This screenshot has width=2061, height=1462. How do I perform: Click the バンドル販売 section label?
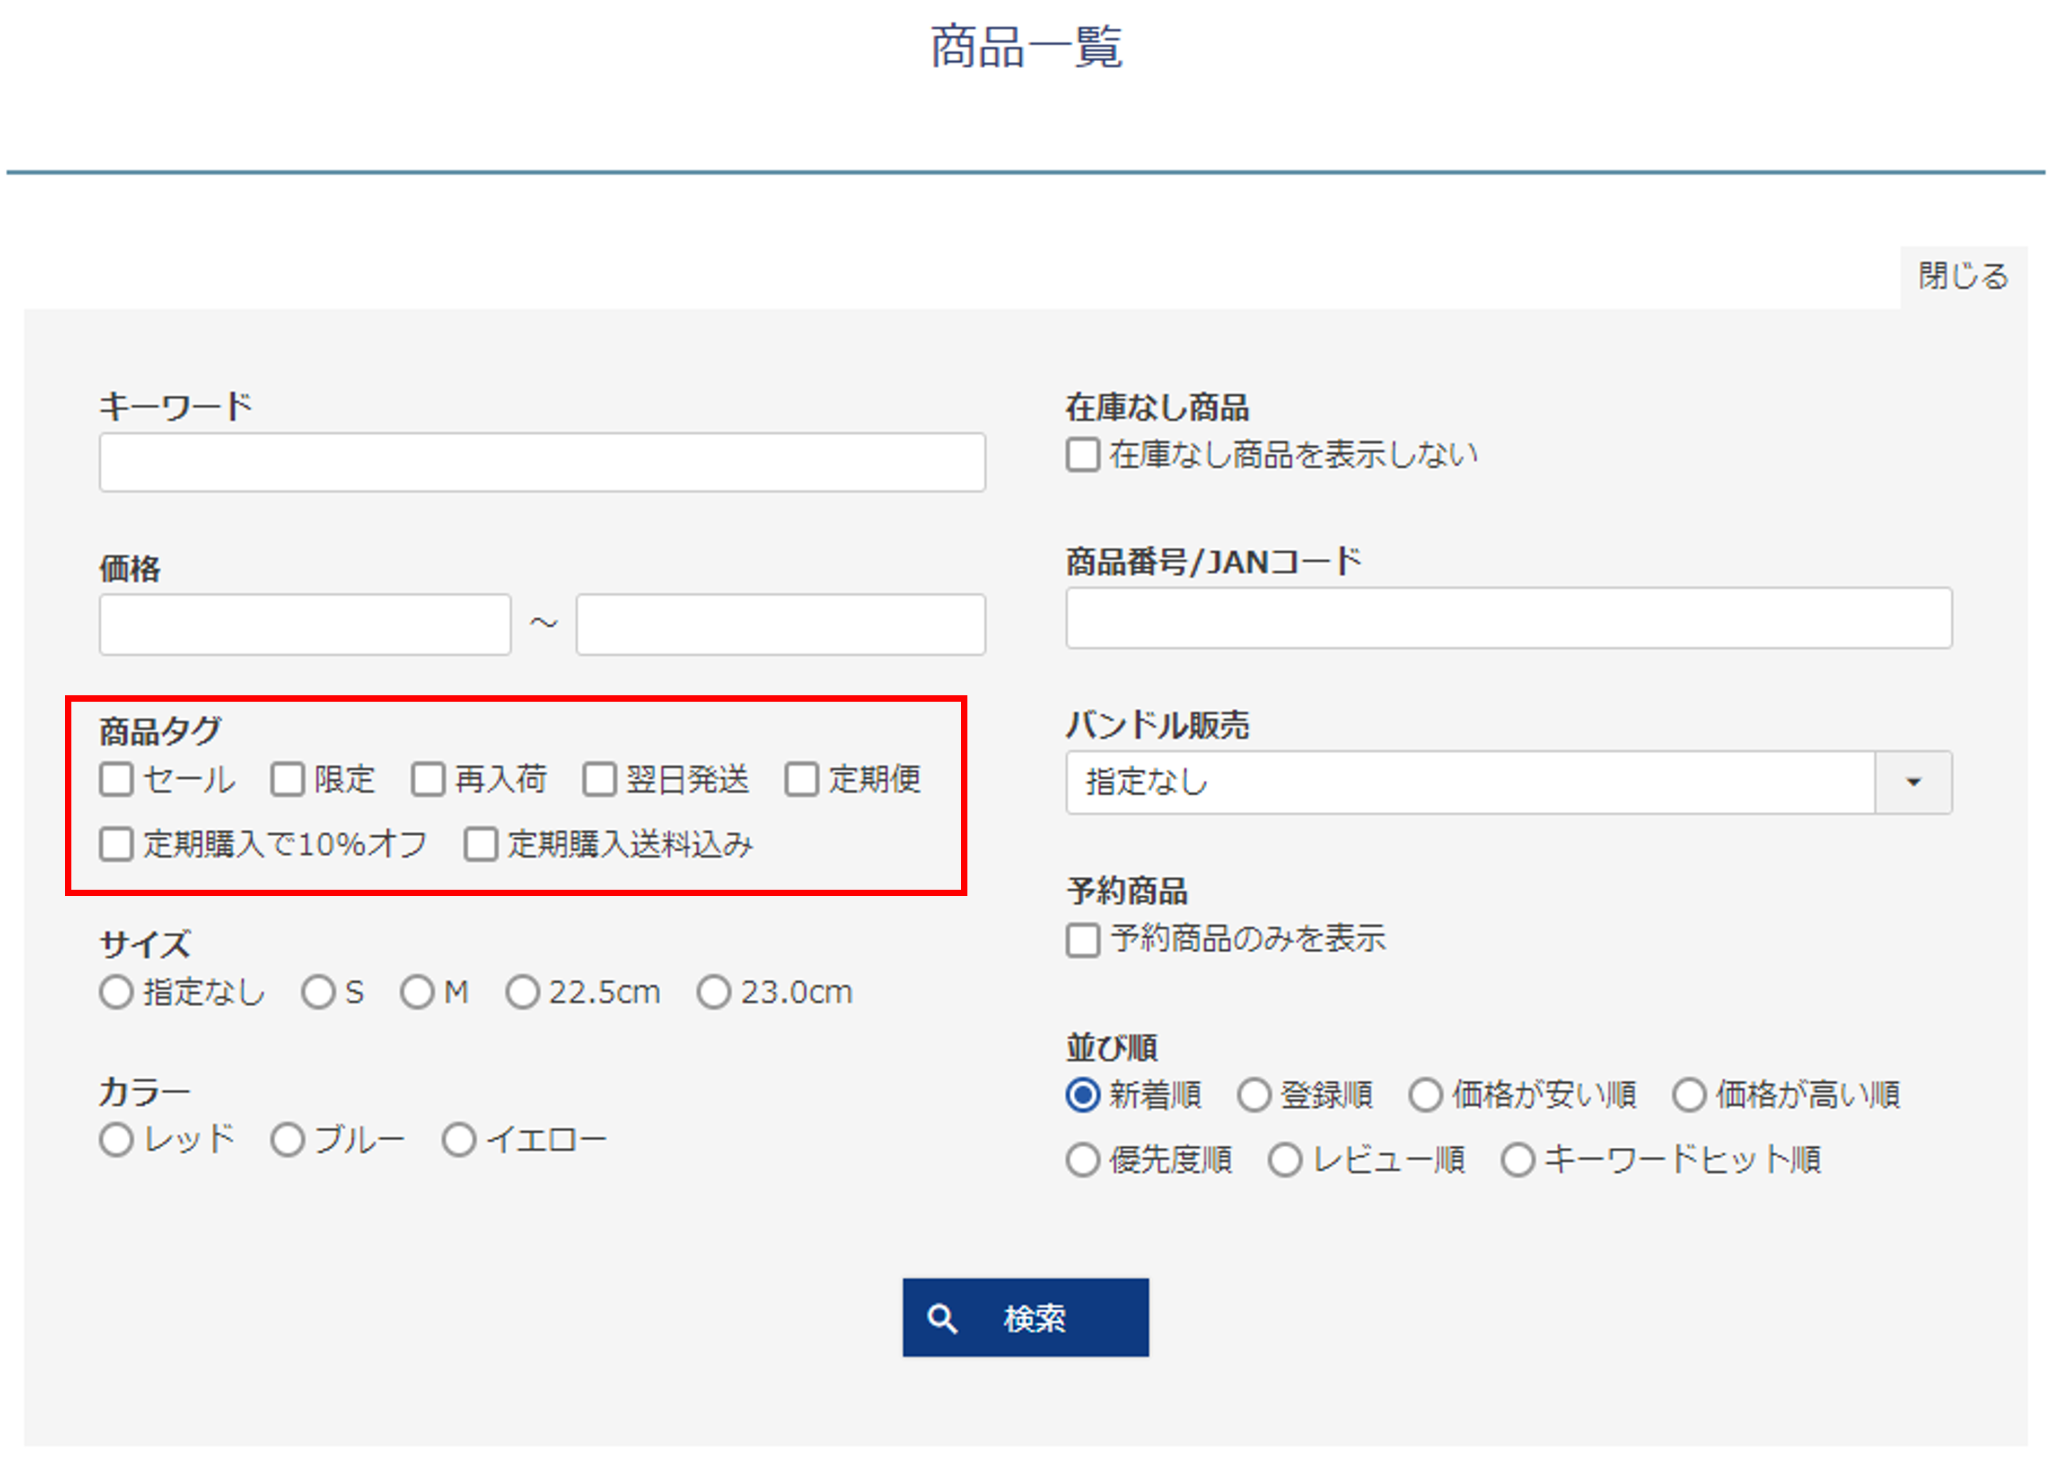tap(1157, 725)
